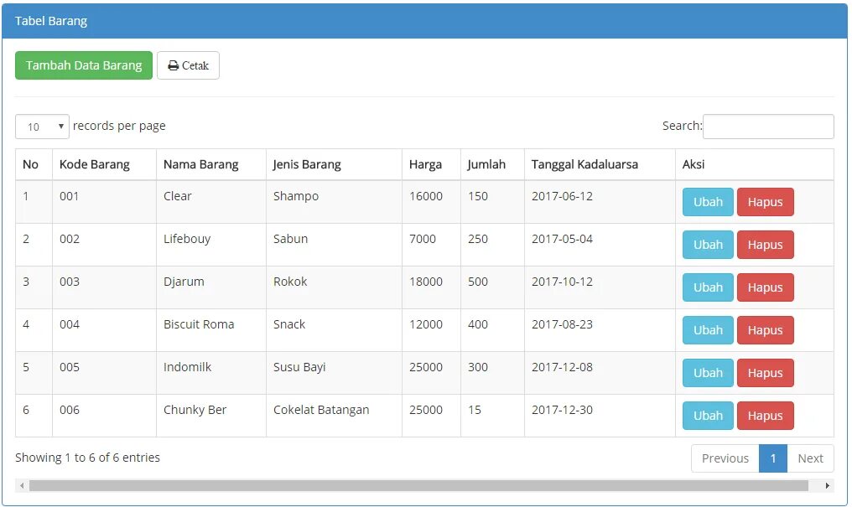Click the 2017-05-04 expiry date
This screenshot has width=852, height=507.
[x=562, y=239]
